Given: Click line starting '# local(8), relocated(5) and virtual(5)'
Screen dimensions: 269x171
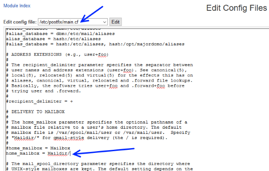Looking at the screenshot, I should pyautogui.click(x=99, y=75).
